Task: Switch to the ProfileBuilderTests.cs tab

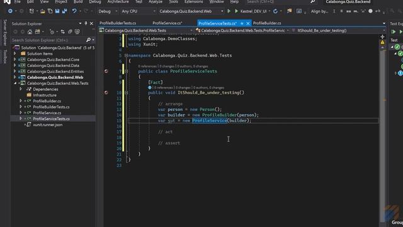Action: [118, 23]
